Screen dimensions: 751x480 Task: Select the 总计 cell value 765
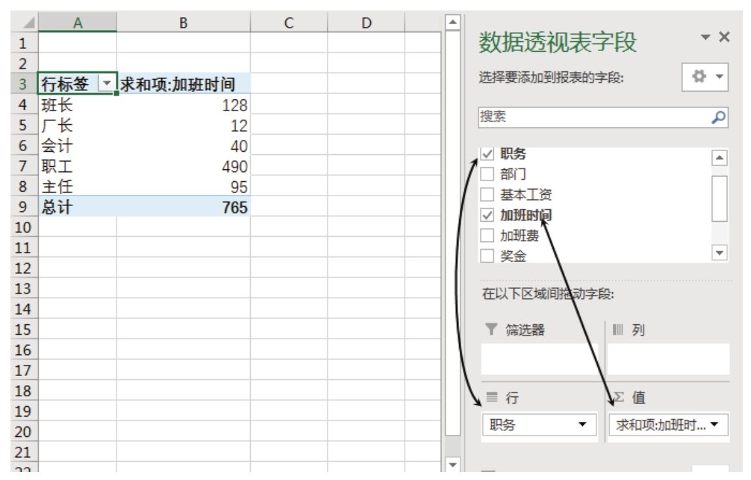pyautogui.click(x=183, y=207)
